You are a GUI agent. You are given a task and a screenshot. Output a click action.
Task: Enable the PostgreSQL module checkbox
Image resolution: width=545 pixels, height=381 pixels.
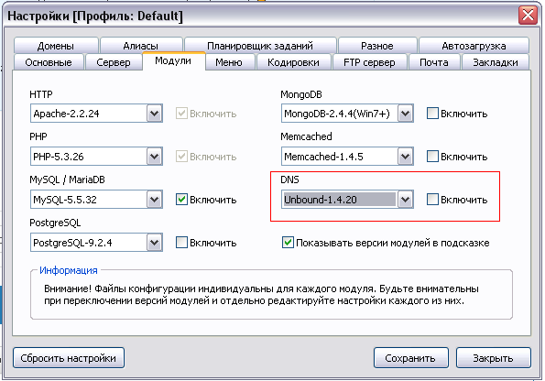[x=181, y=243]
